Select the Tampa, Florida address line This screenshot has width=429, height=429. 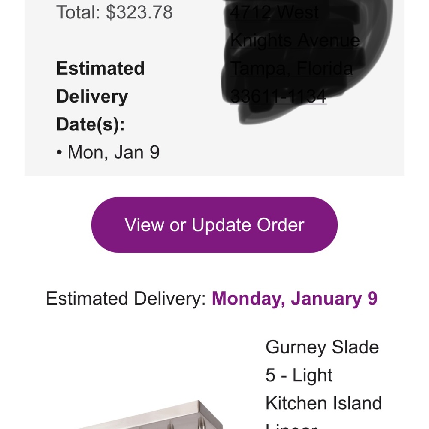(291, 68)
